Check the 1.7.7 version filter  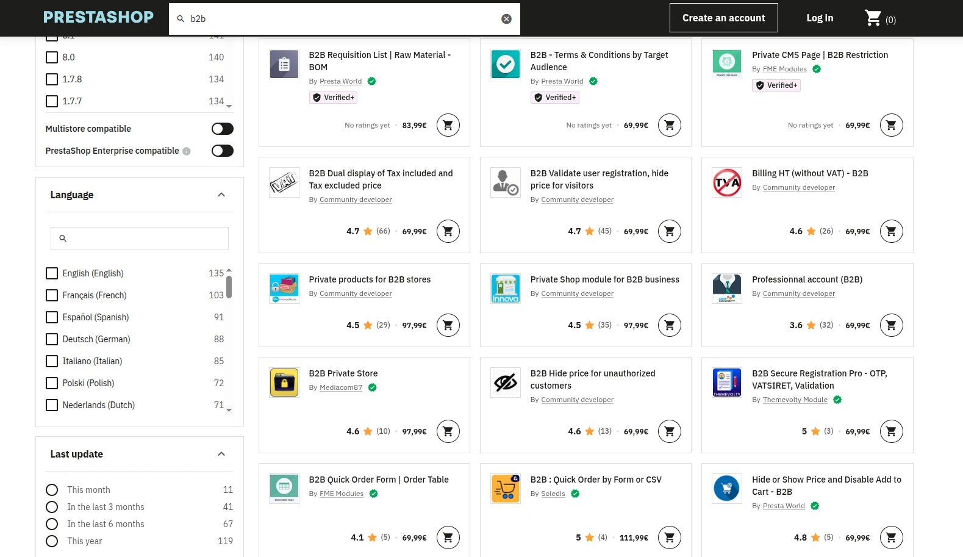tap(52, 101)
